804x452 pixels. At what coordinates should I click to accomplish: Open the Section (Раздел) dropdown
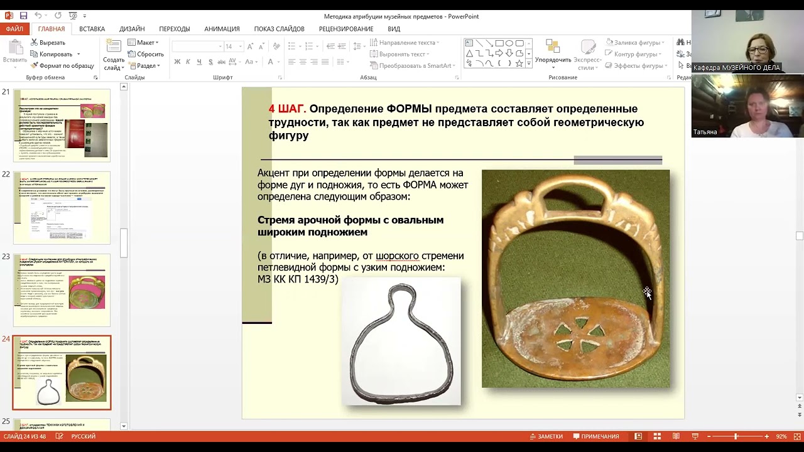[144, 65]
